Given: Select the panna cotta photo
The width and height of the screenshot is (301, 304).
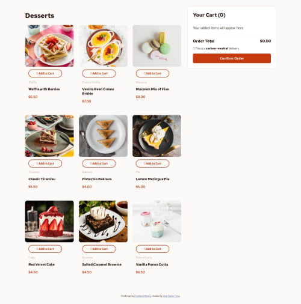Looking at the screenshot, I should click(157, 221).
